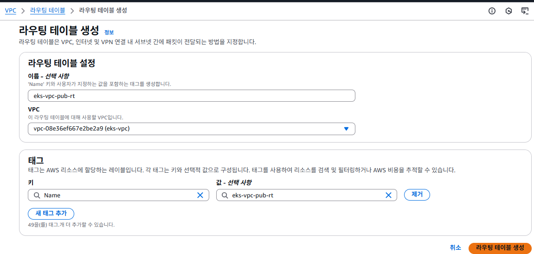Viewport: 534px width, 254px height.
Task: Click the tag value field containing eks-vpc-pub-rt
Action: tap(307, 195)
